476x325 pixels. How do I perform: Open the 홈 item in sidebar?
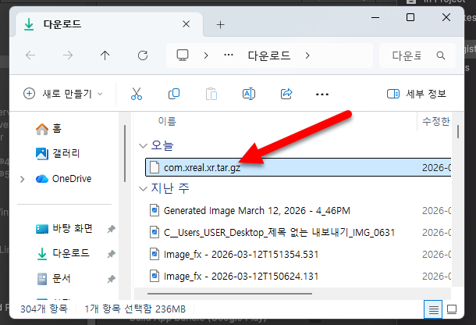[49, 129]
